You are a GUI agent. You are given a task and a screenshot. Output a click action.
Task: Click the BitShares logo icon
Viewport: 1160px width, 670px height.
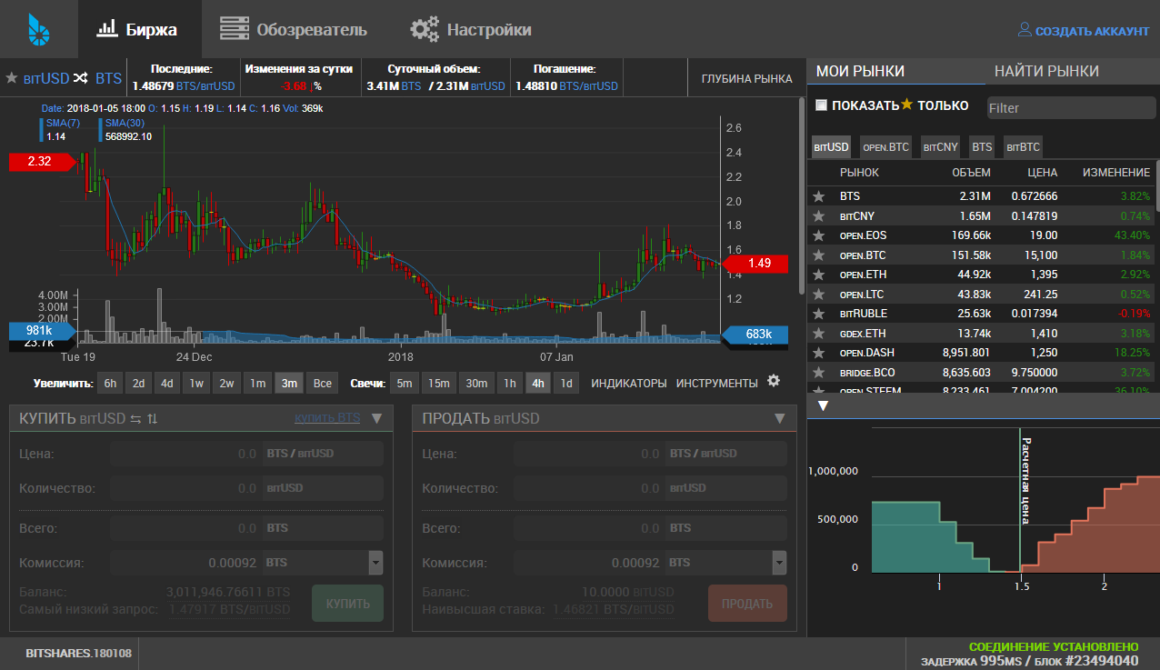tap(38, 29)
